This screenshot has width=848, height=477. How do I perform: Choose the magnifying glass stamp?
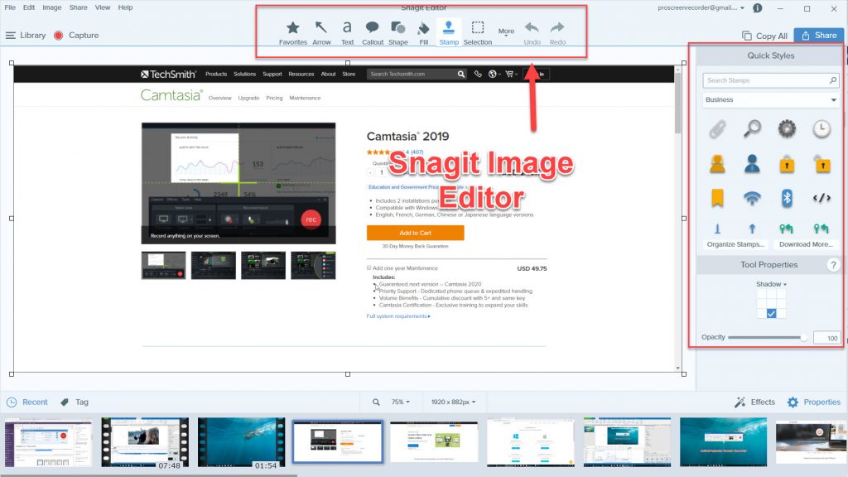tap(752, 128)
